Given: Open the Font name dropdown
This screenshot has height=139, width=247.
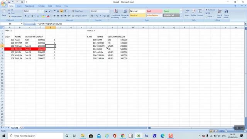Looking at the screenshot, I should click(x=36, y=11).
